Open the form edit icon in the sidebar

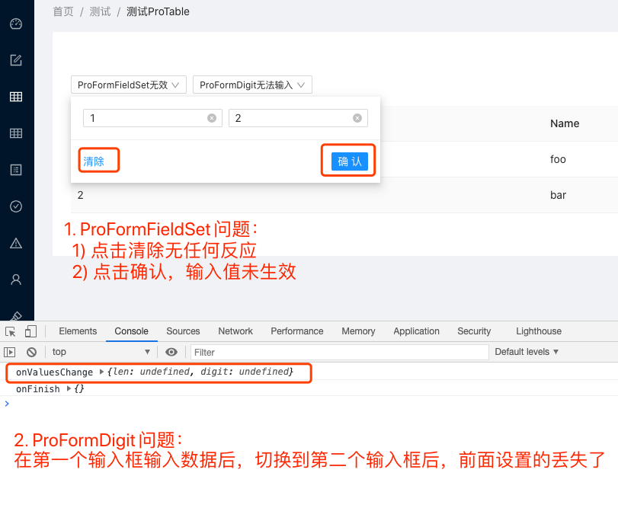[x=17, y=60]
